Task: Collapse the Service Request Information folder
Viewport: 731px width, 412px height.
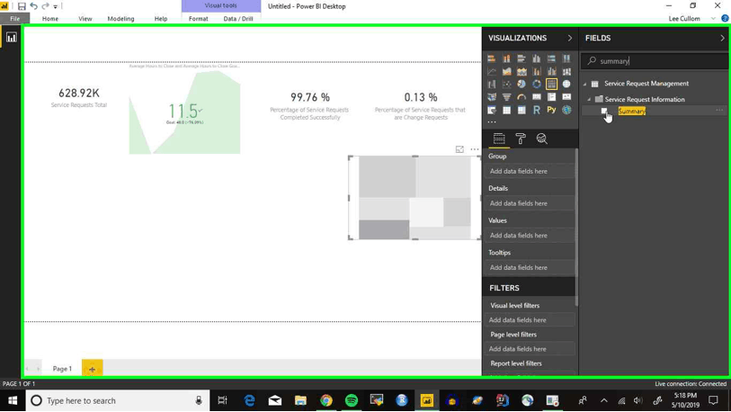Action: click(589, 99)
